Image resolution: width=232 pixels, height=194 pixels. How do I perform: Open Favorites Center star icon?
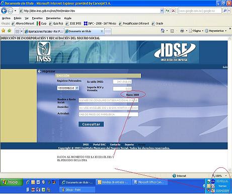[3, 31]
